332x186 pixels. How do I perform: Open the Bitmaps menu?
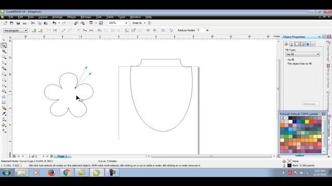click(86, 17)
